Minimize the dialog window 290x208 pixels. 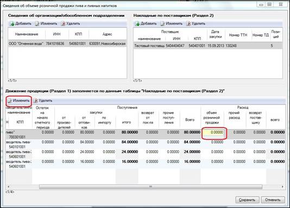pyautogui.click(x=261, y=5)
